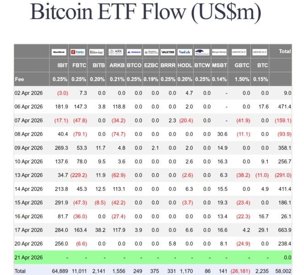Click the Fidelity logo icon

point(78,52)
